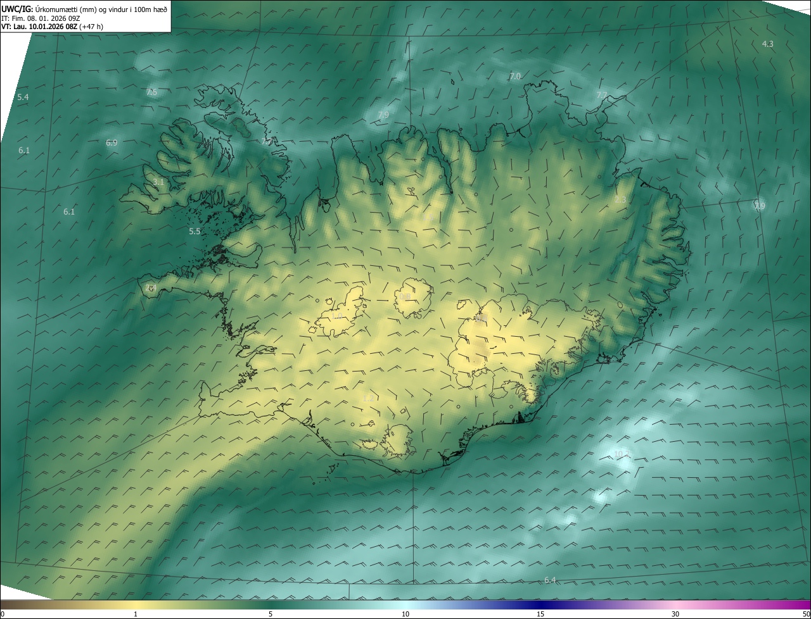Image resolution: width=811 pixels, height=619 pixels.
Task: Click the 1 tick on the colour scale
Action: point(136,614)
